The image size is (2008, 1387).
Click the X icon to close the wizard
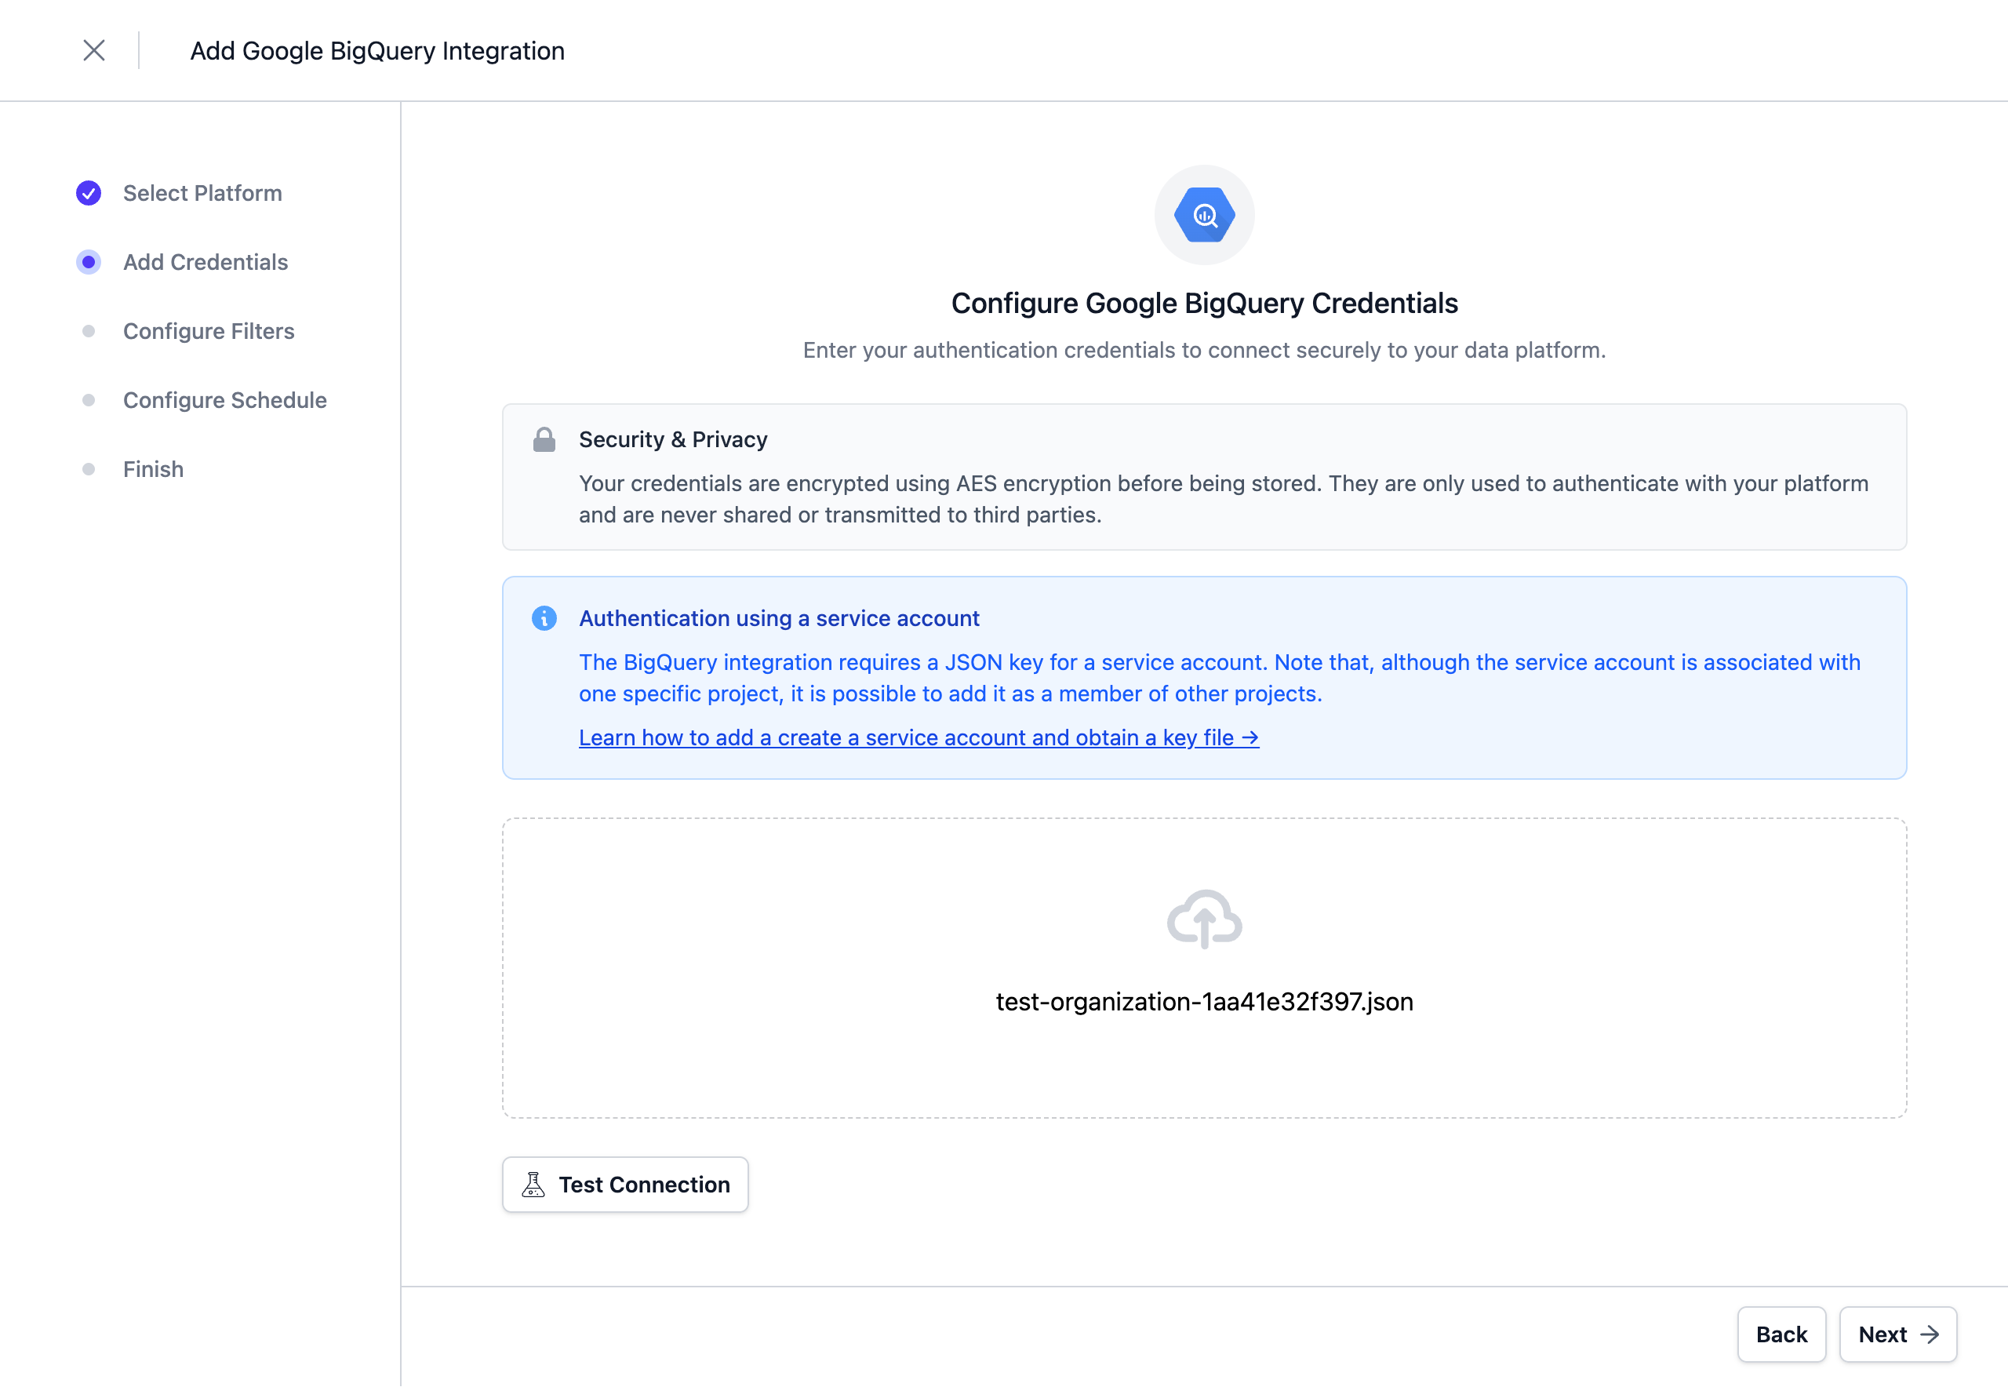[94, 50]
